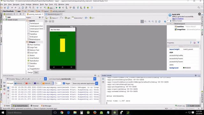Viewport: 204px width, 115px height.
Task: Click the Windows Start button
Action: [3, 112]
